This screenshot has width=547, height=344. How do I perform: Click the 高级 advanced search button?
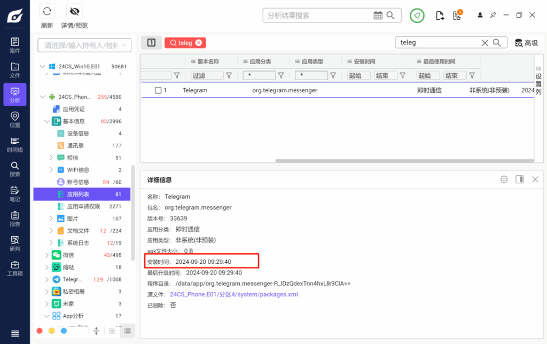pyautogui.click(x=527, y=42)
